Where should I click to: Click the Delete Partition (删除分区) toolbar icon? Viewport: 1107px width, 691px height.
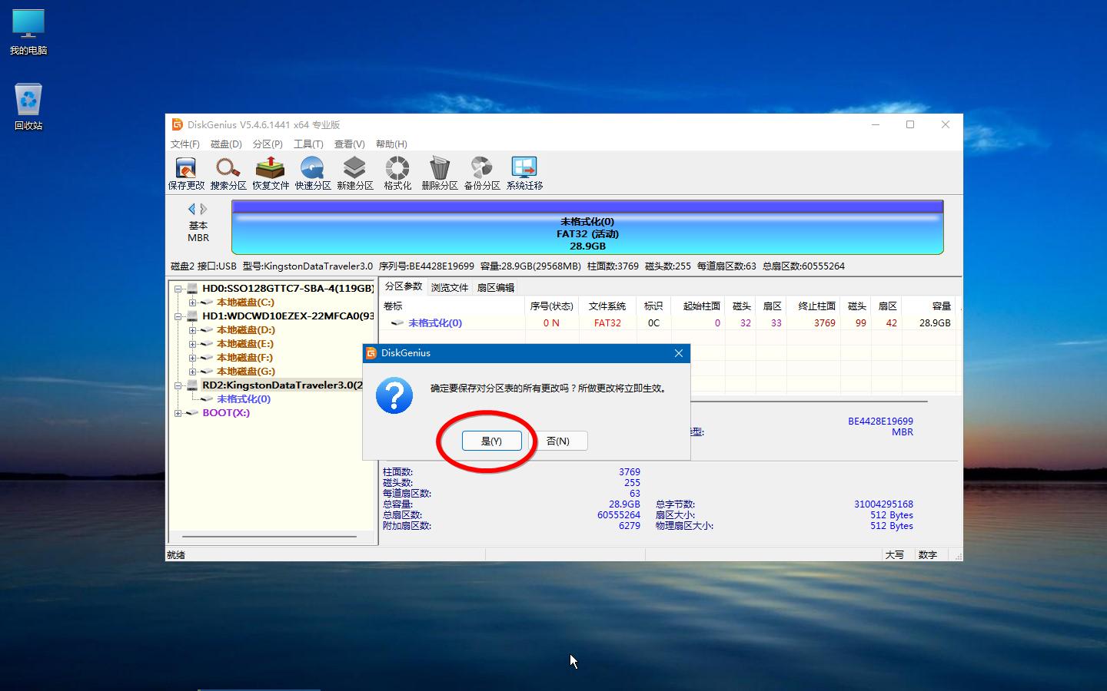pyautogui.click(x=440, y=174)
